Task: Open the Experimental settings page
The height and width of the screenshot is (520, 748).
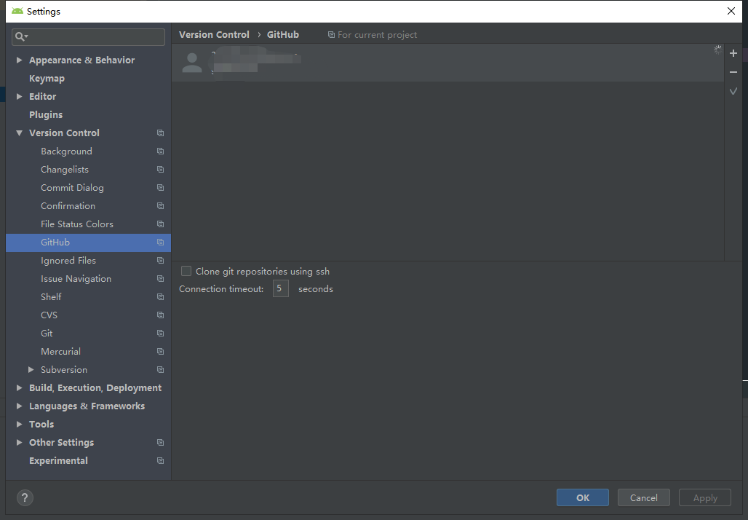Action: (58, 461)
